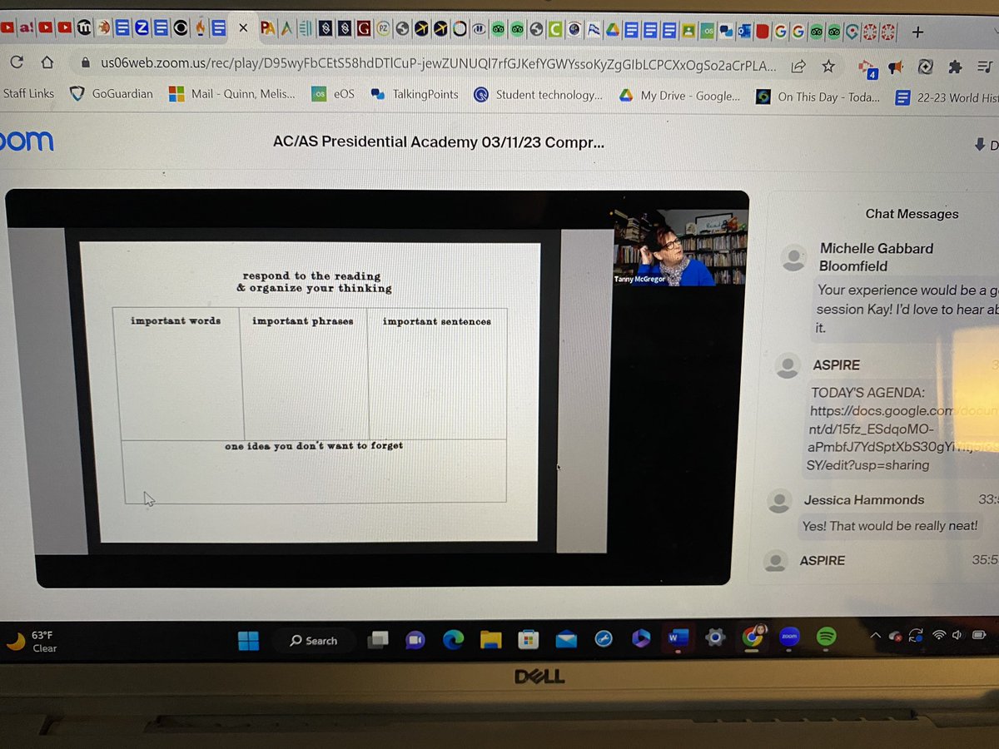Open File Explorer from the taskbar
Viewport: 999px width, 749px height.
(x=490, y=639)
